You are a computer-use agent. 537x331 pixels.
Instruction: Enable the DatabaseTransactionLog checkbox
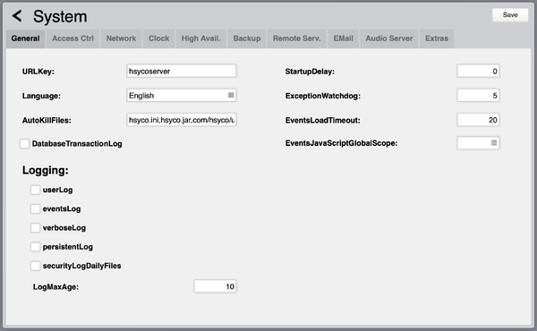[25, 144]
